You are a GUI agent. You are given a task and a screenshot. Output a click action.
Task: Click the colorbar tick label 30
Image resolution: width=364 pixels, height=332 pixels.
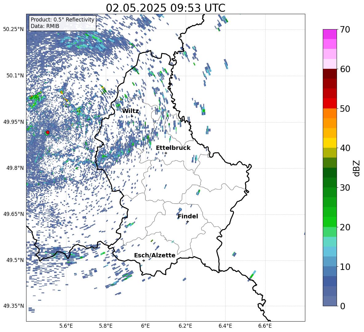345,188
